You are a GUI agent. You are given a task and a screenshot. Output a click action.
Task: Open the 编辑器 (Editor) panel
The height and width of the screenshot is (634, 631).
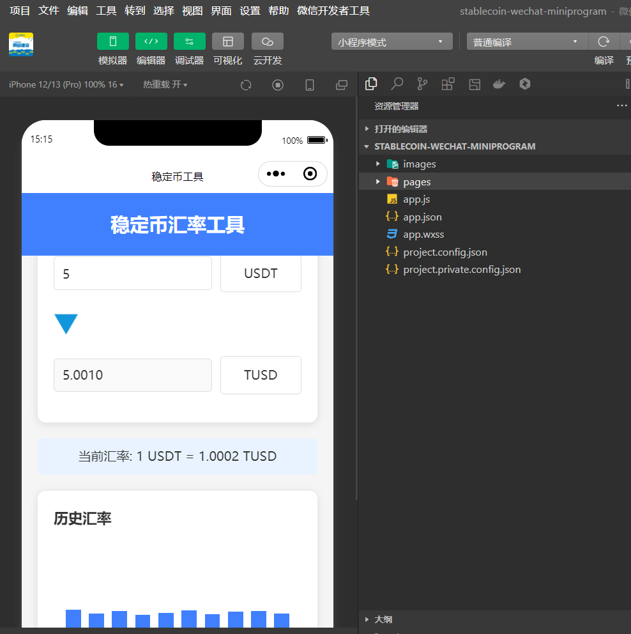tap(151, 49)
